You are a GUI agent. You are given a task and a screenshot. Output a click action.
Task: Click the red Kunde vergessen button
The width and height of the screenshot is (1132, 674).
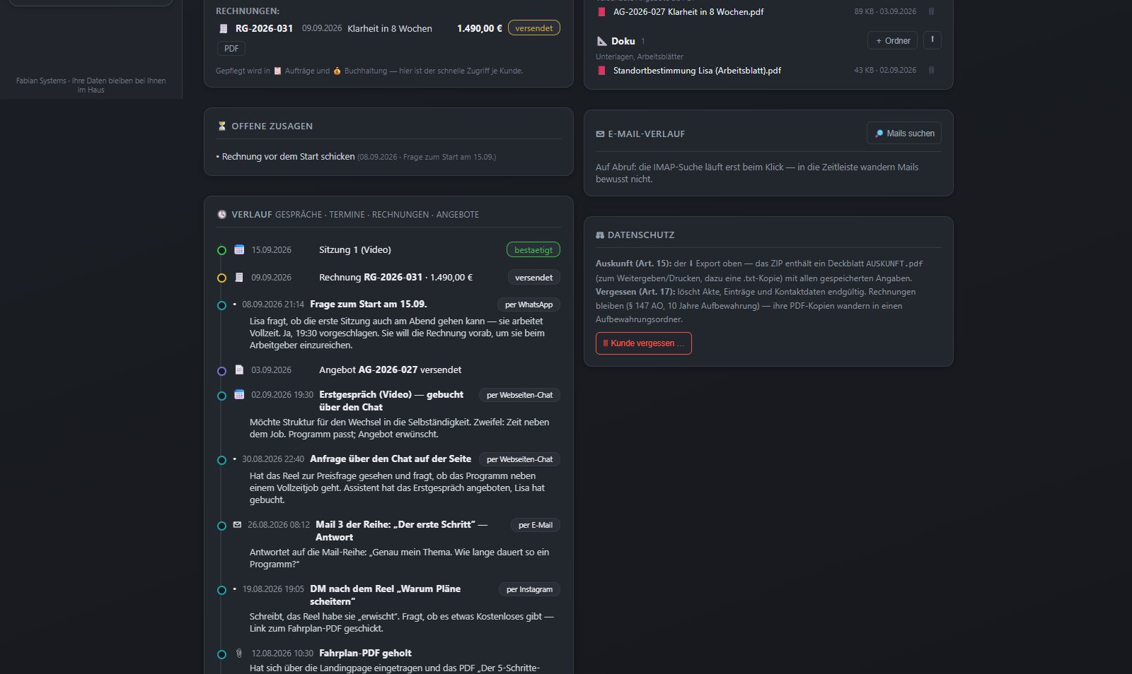click(644, 343)
